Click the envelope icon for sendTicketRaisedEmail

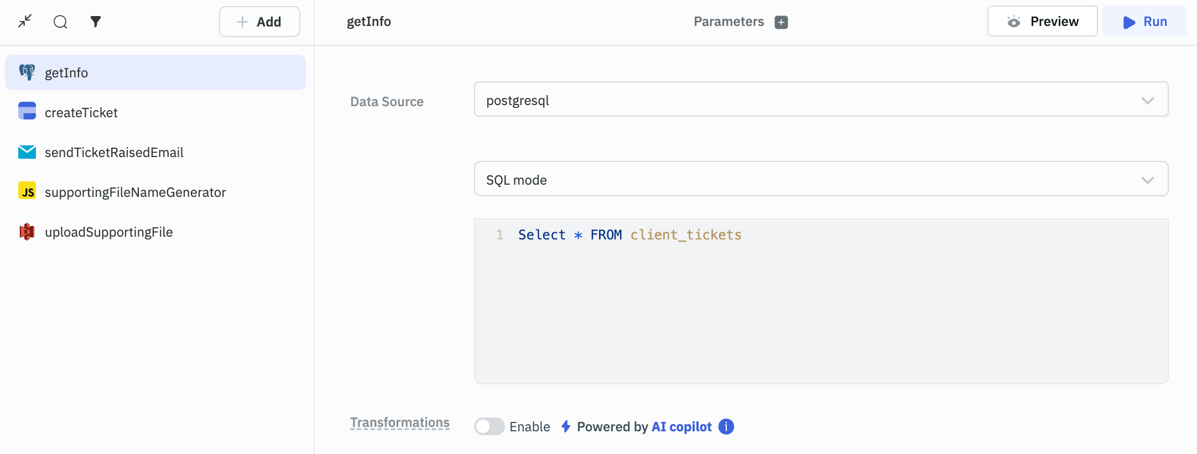pyautogui.click(x=27, y=152)
